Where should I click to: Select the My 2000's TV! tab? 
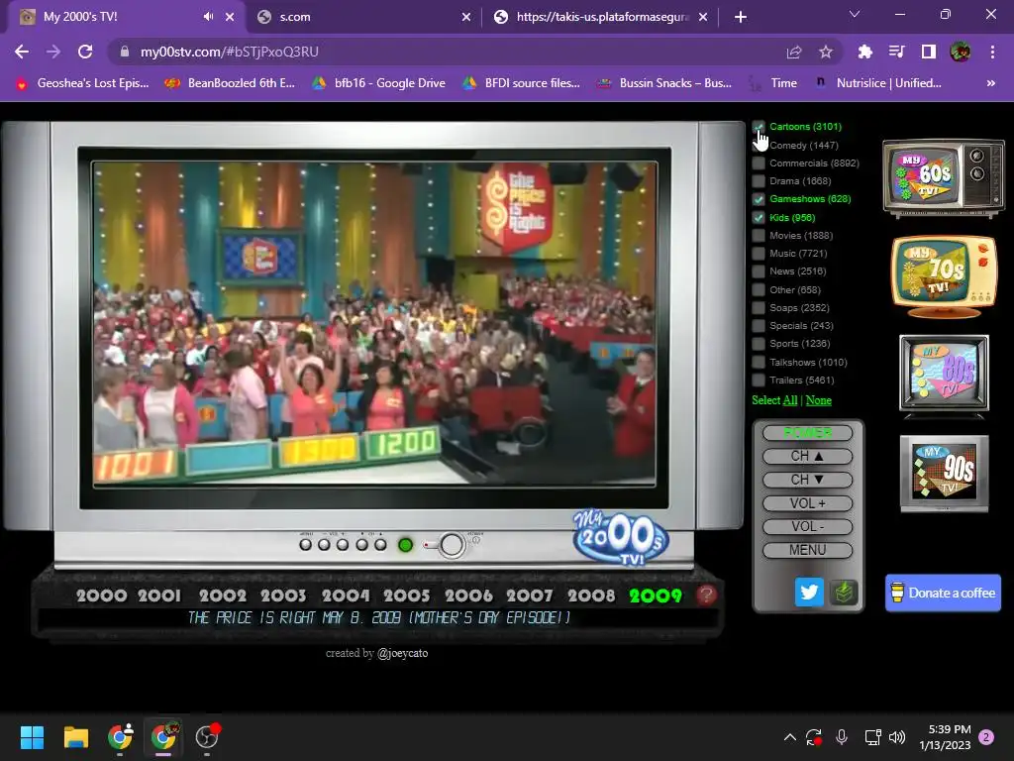[x=126, y=17]
